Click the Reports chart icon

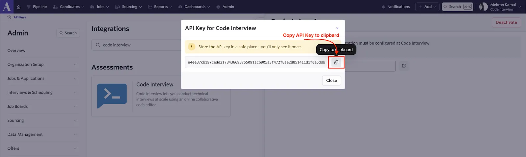(150, 7)
